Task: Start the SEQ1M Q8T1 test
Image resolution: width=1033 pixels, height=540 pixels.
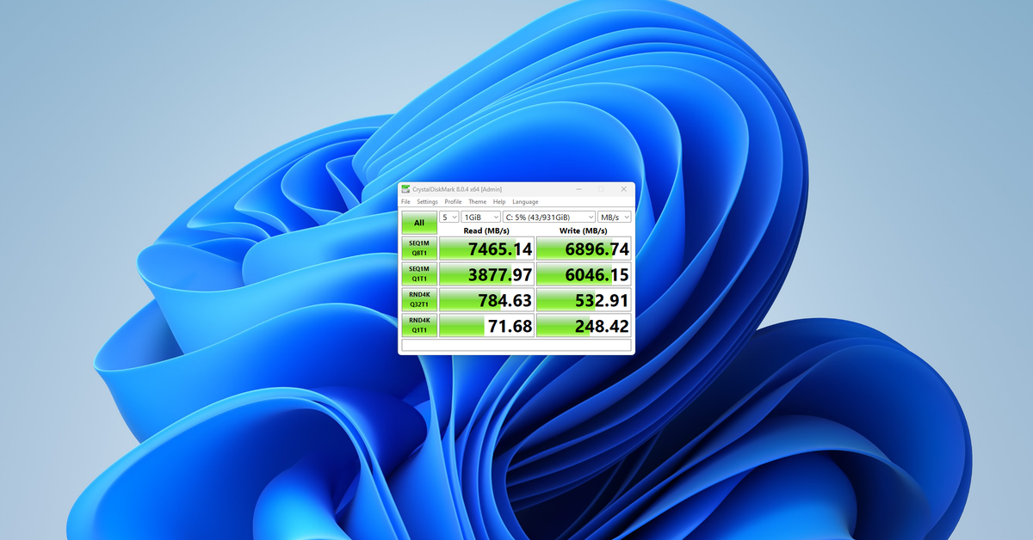Action: pos(419,249)
